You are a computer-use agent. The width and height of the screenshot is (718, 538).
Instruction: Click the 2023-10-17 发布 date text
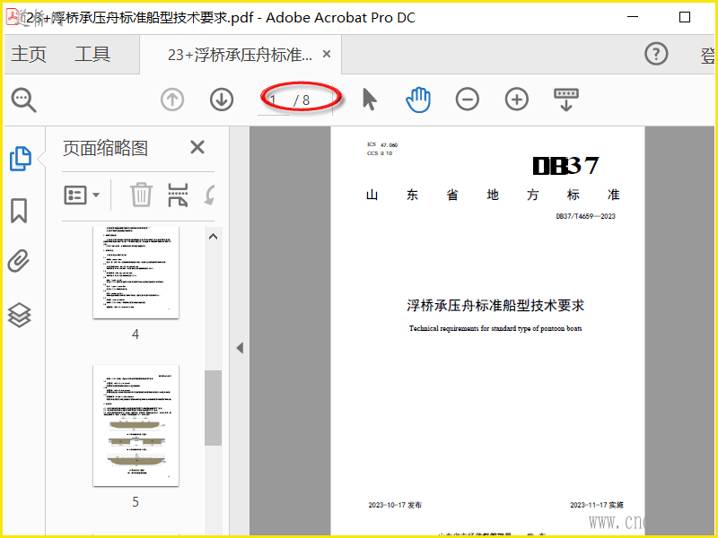[395, 505]
